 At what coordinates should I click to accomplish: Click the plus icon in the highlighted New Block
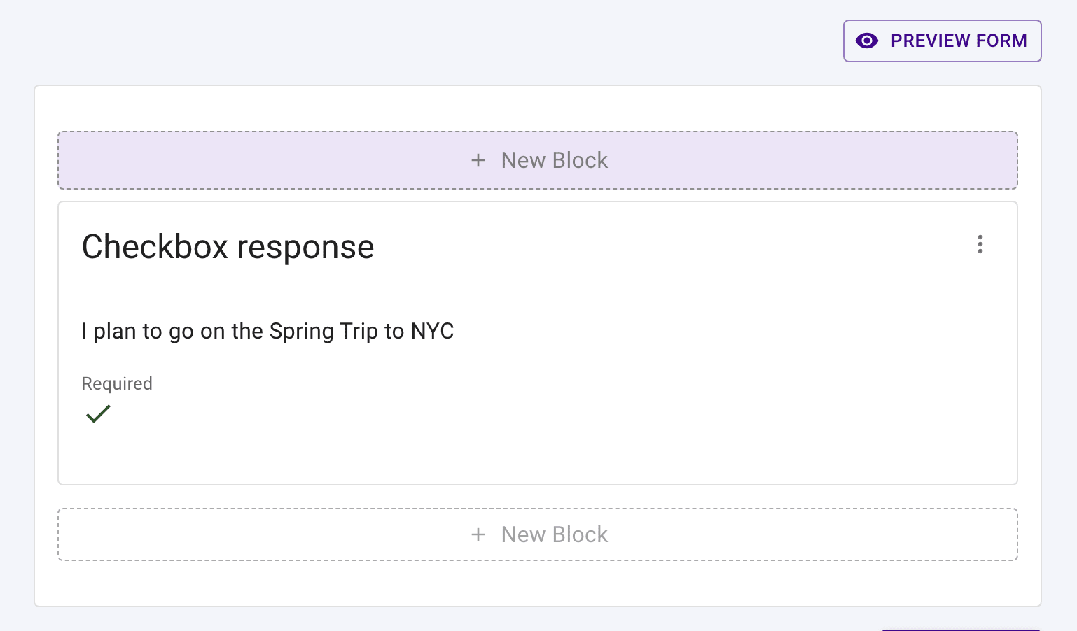[478, 160]
